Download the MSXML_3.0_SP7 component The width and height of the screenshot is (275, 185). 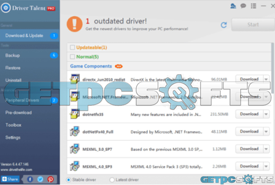click(249, 149)
